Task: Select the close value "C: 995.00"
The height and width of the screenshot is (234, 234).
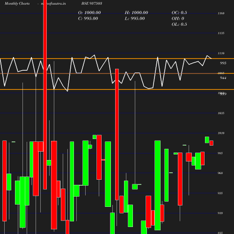Action: pos(88,18)
